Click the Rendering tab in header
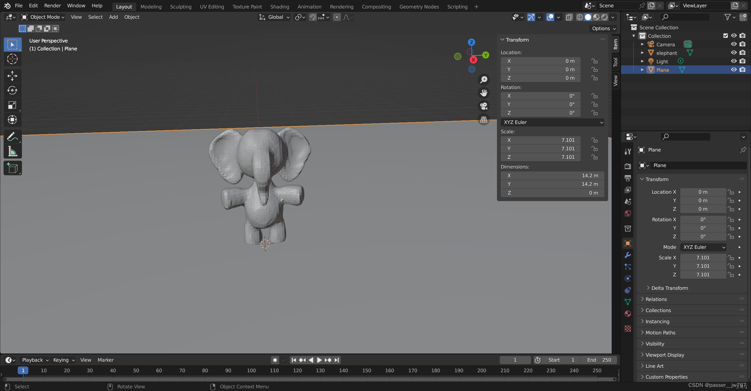The image size is (751, 391). (341, 6)
